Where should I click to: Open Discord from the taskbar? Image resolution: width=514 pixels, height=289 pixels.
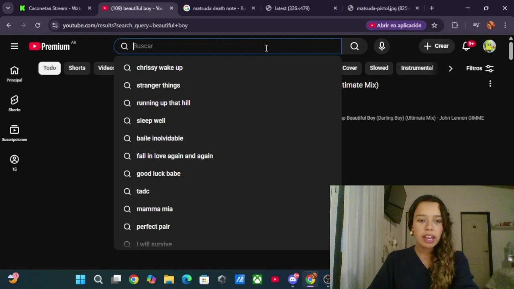(293, 279)
